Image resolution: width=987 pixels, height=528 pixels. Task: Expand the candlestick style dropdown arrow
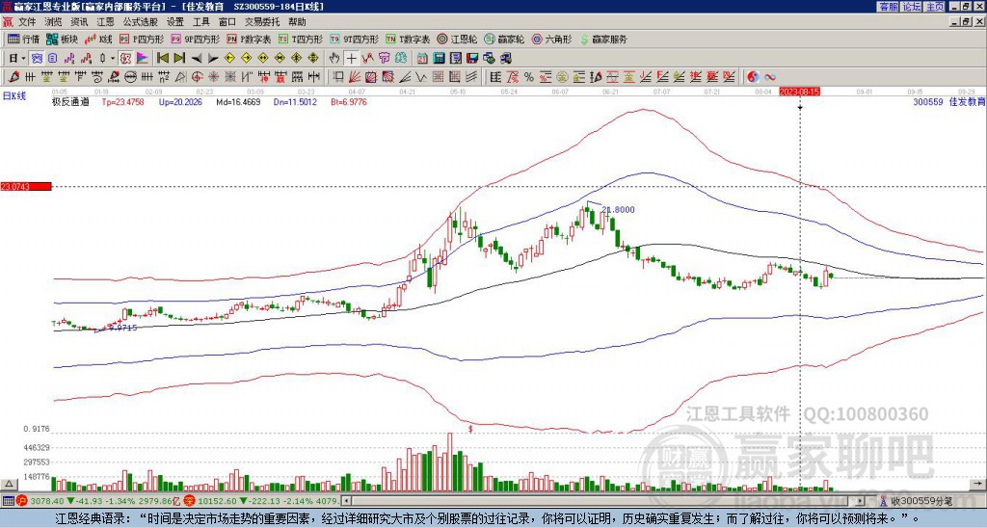pos(113,59)
